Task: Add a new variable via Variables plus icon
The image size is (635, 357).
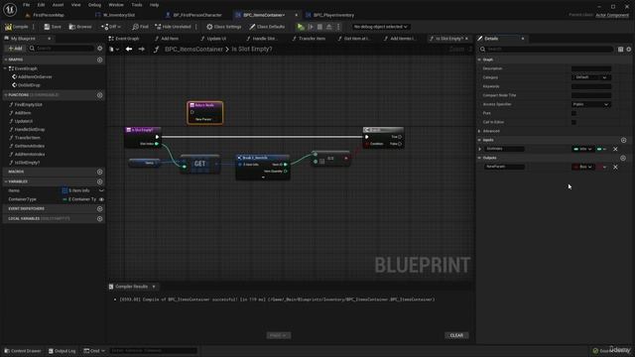Action: tap(99, 182)
